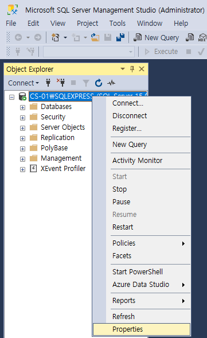This screenshot has height=338, width=207.
Task: Click Object Explorer's disconnect plug icon
Action: coord(61,83)
